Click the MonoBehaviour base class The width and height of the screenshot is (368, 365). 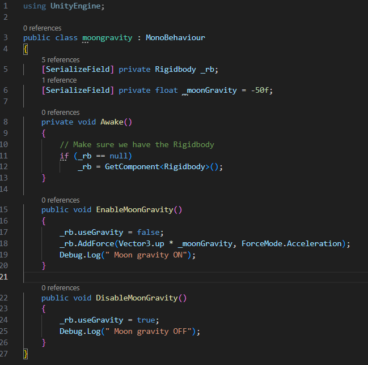click(175, 38)
